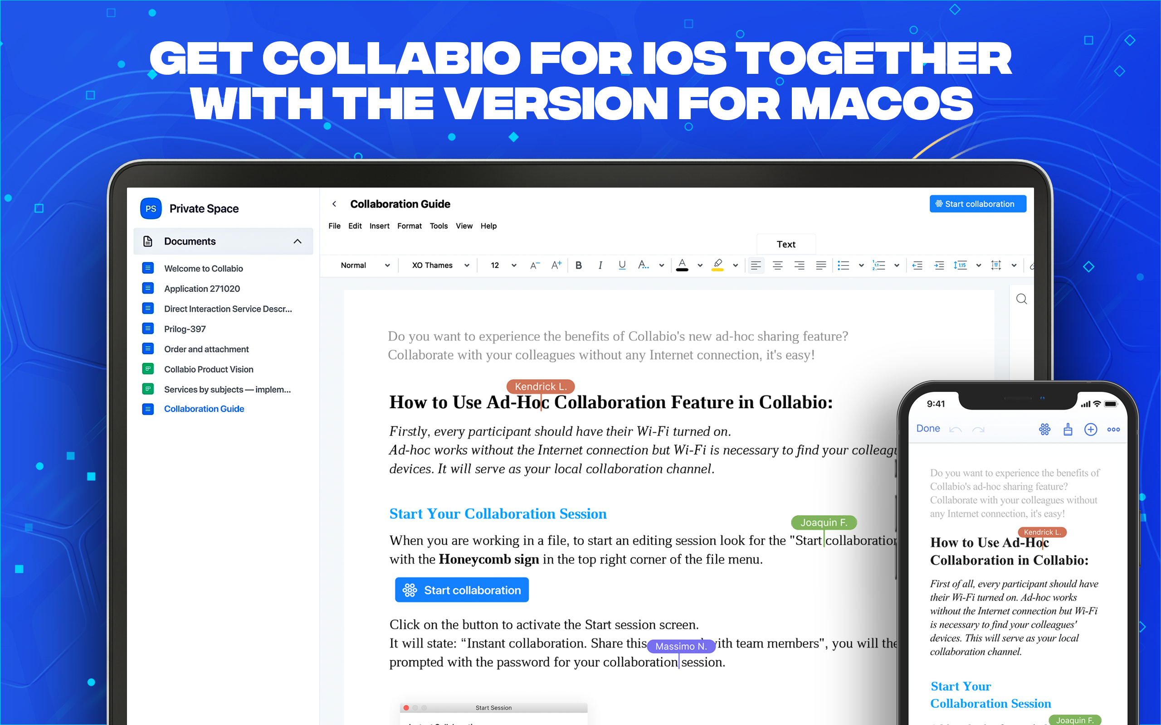This screenshot has height=725, width=1161.
Task: Open the highlight color dropdown arrow
Action: coord(735,265)
